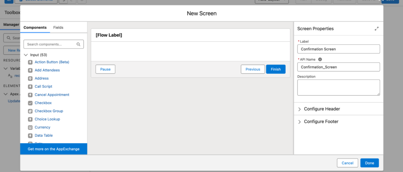Click the Add Attendees lightning icon

coord(30,70)
